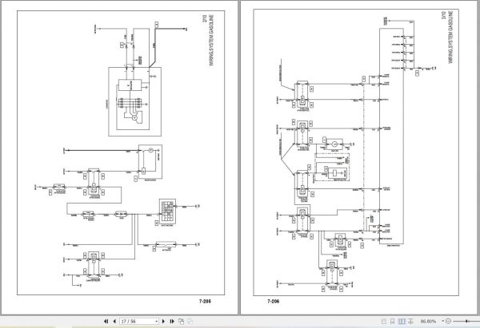Screen dimensions: 480x328
Task: Open the page number dropdown arrow
Action: 157,322
